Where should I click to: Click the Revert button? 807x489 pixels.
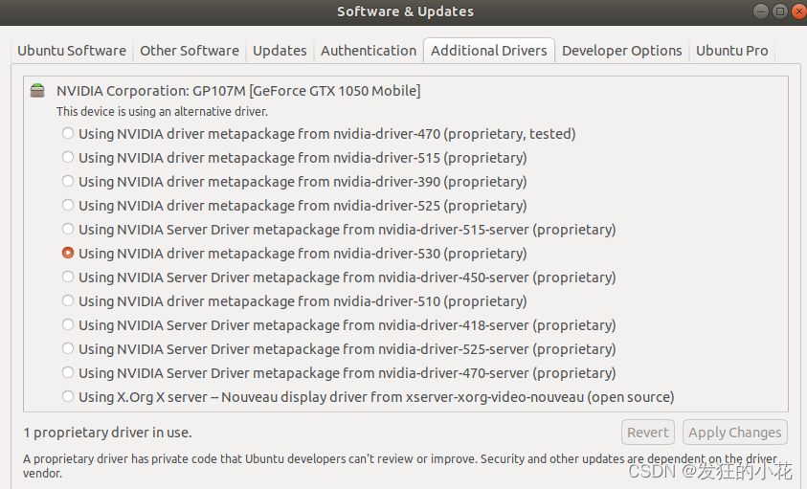(647, 433)
